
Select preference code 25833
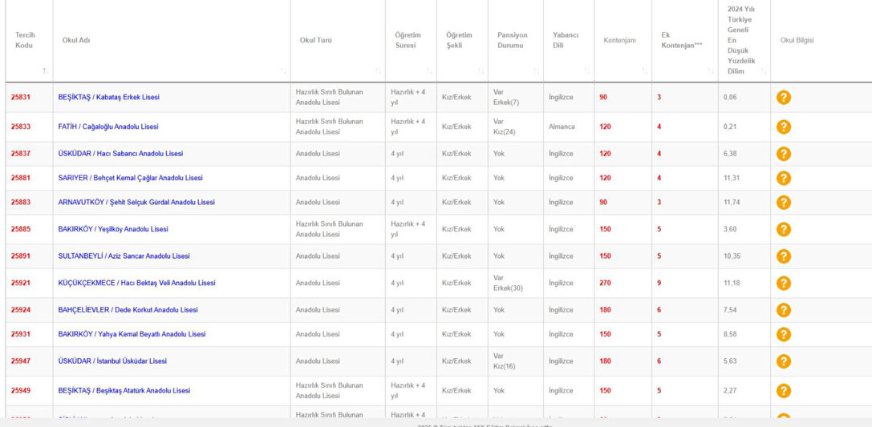pos(21,127)
